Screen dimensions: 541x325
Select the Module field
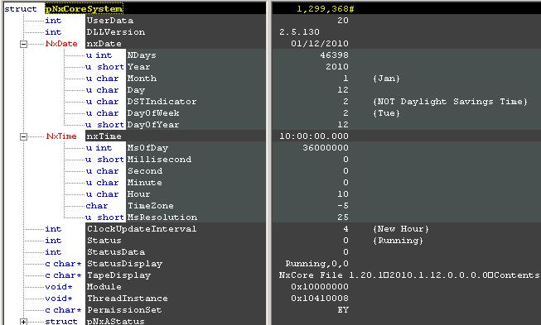104,287
